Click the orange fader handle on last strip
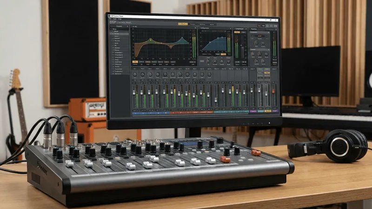372x209 pixels. [x=273, y=91]
